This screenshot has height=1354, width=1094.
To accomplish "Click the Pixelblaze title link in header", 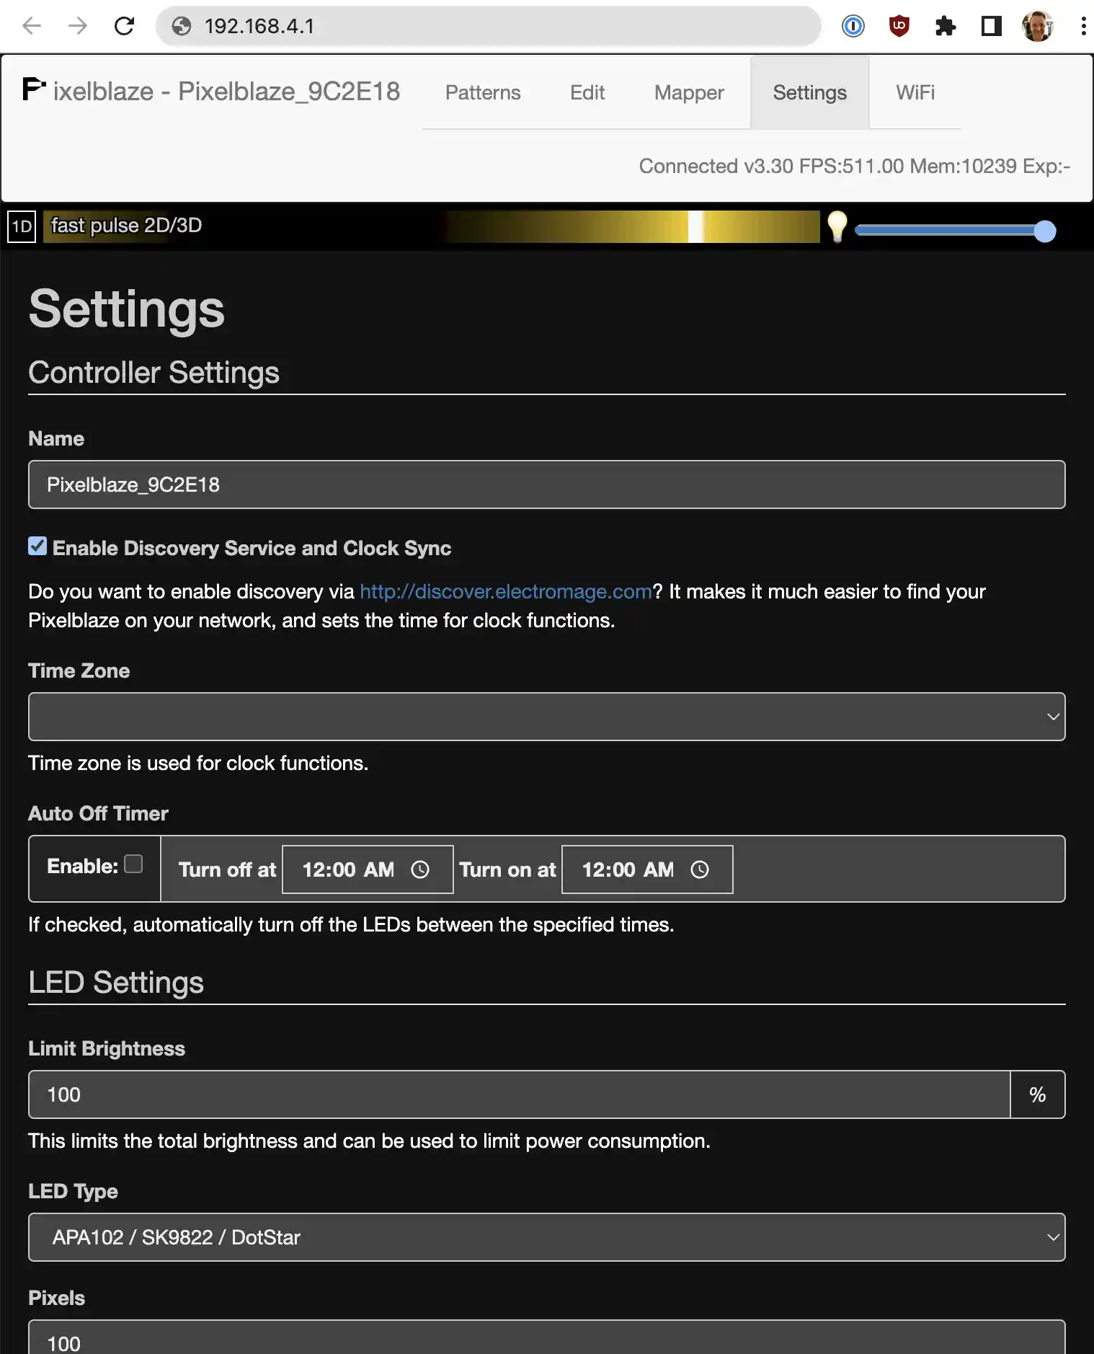I will click(212, 92).
